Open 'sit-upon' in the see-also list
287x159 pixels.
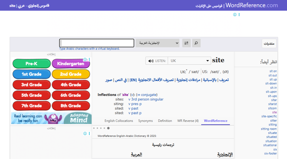click(271, 92)
